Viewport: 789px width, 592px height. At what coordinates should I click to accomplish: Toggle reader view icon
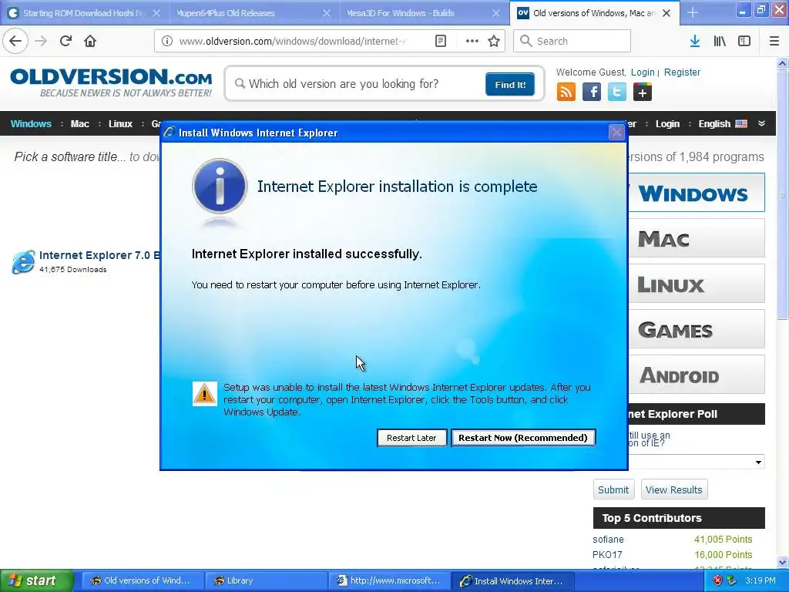(x=440, y=41)
